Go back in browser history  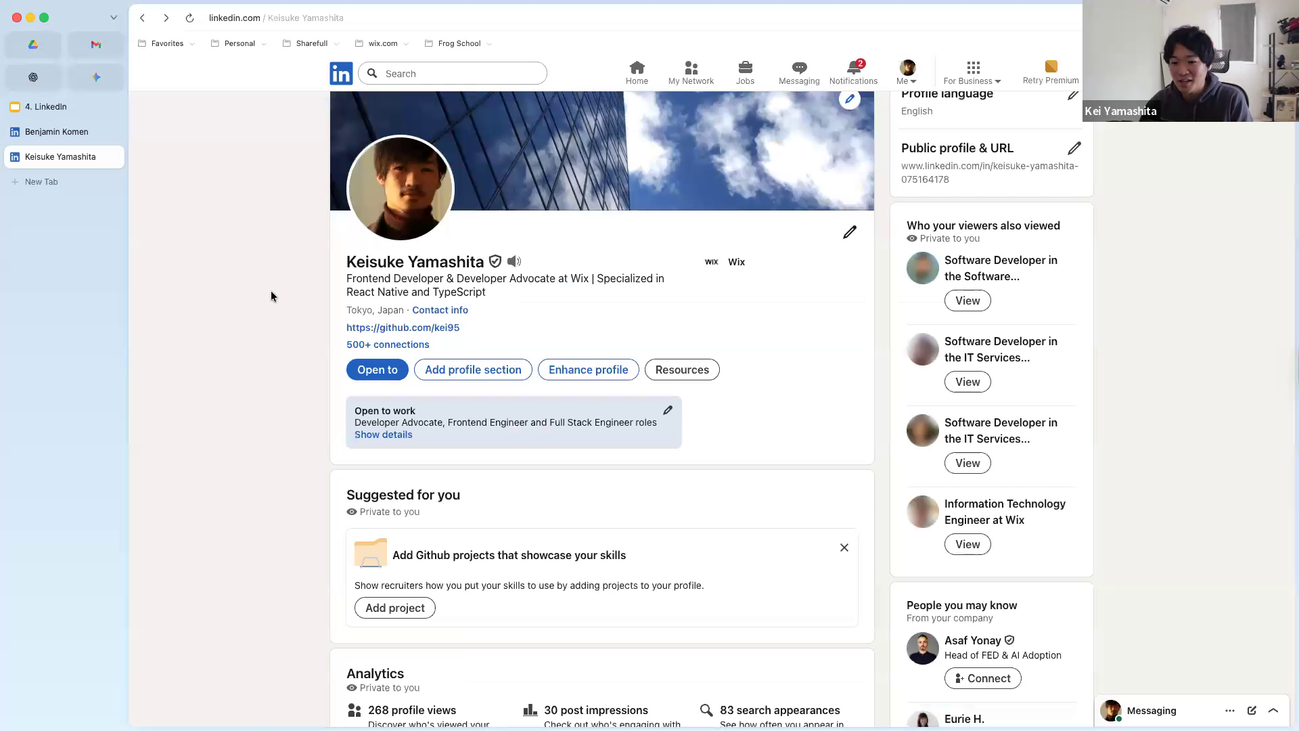click(142, 18)
